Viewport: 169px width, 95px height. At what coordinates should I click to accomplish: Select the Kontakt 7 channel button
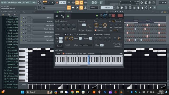43,22
